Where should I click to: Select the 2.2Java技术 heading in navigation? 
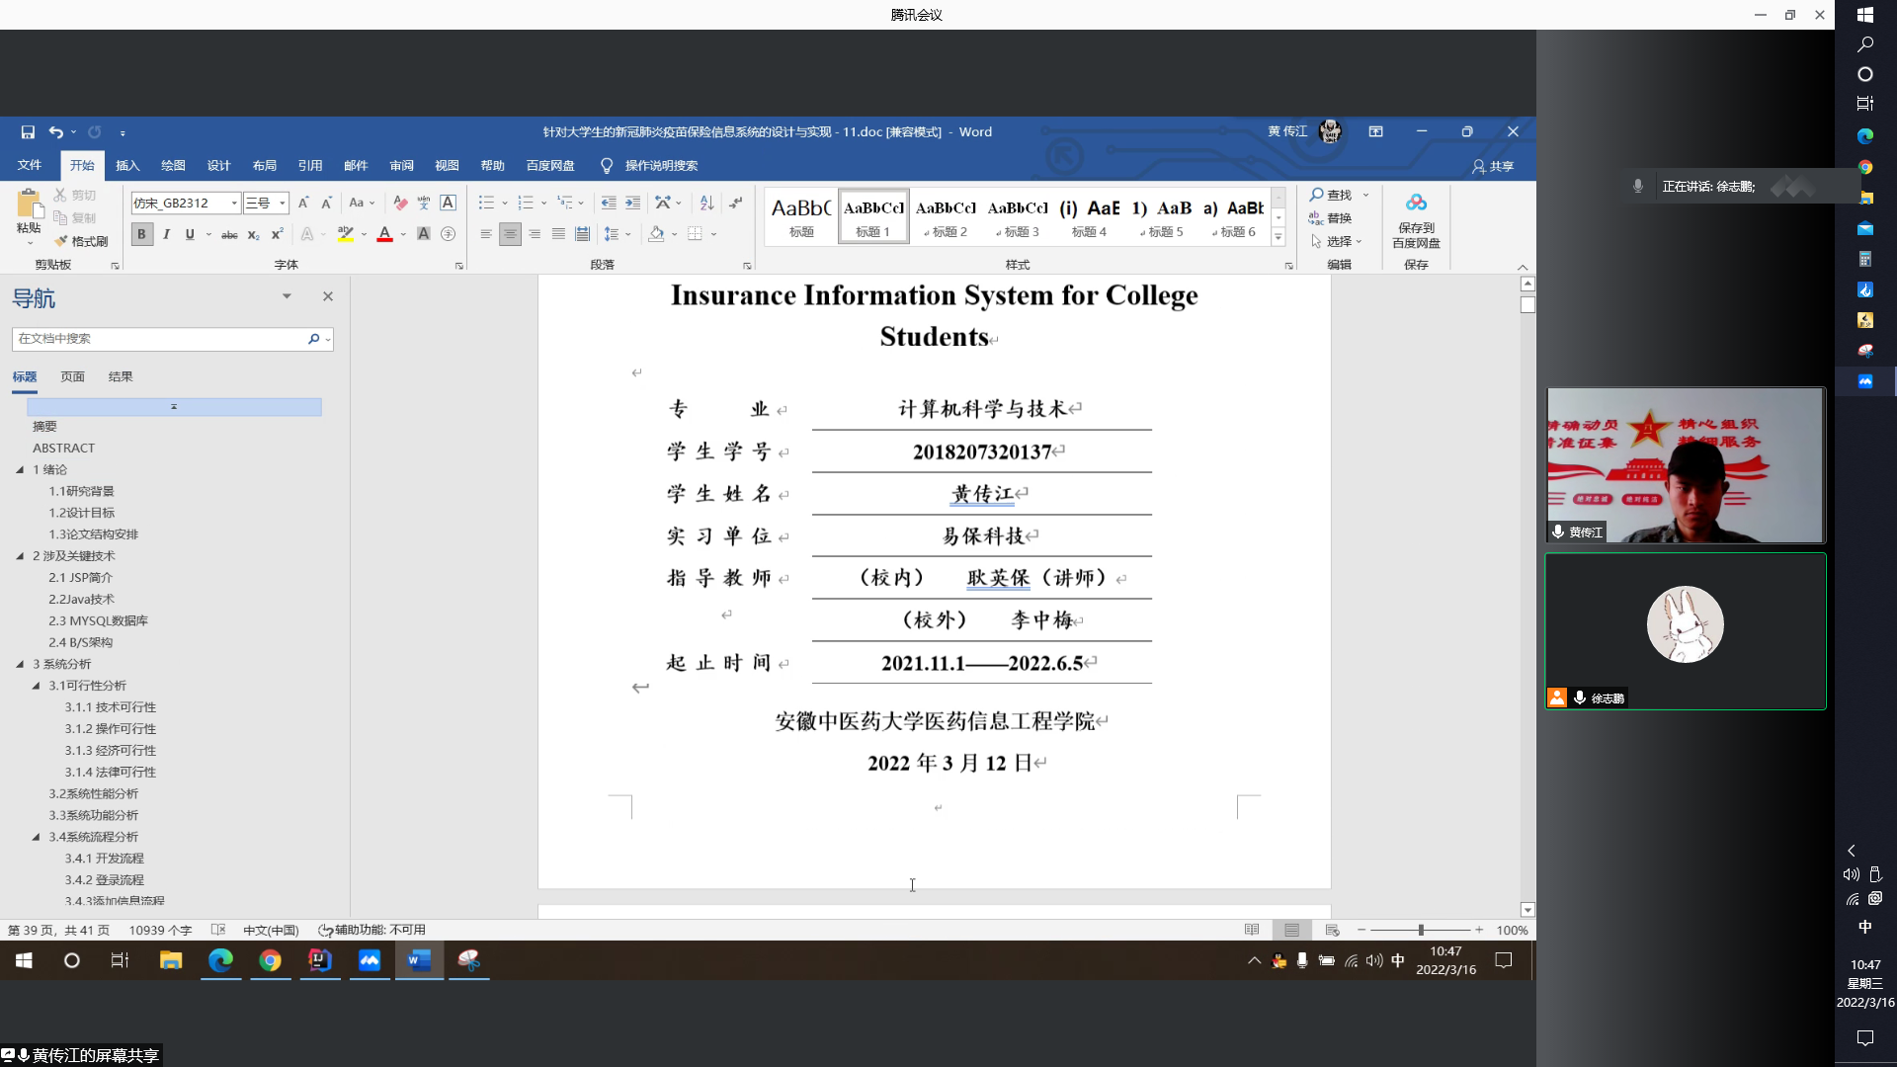pos(82,599)
